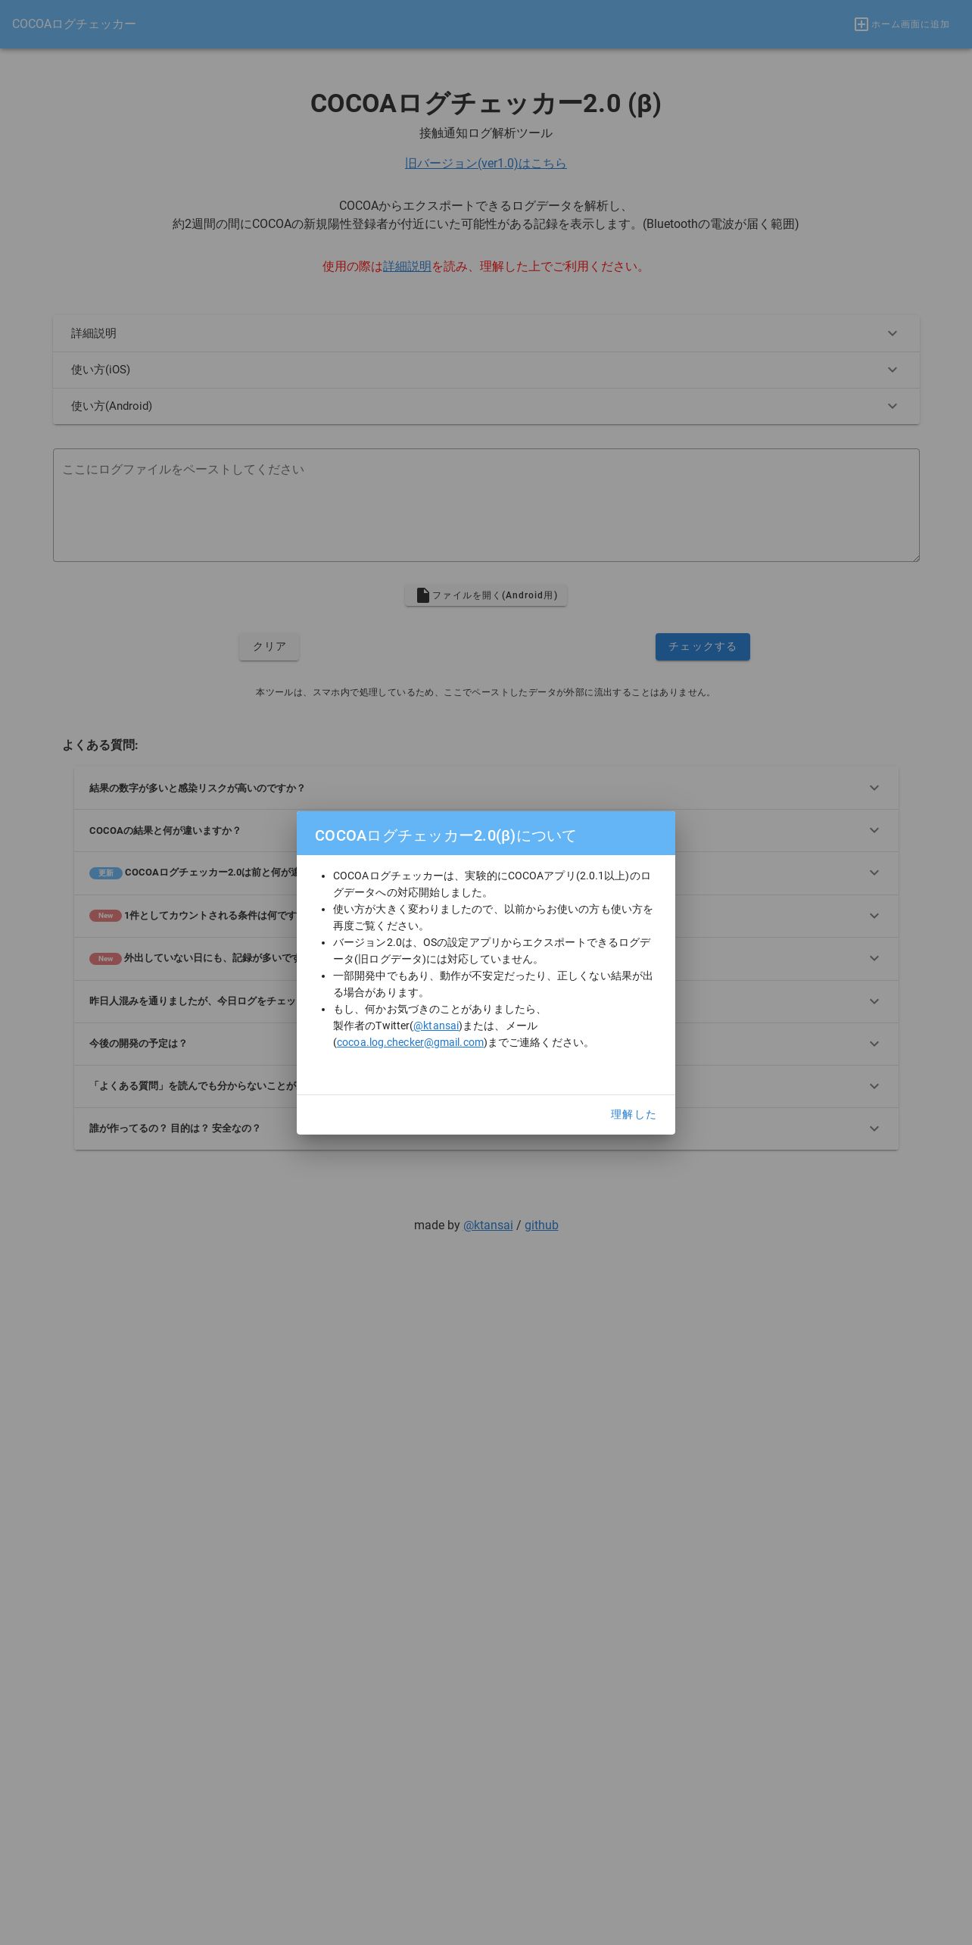Click the add-to-home-screen plus icon
The image size is (972, 1945).
861,24
